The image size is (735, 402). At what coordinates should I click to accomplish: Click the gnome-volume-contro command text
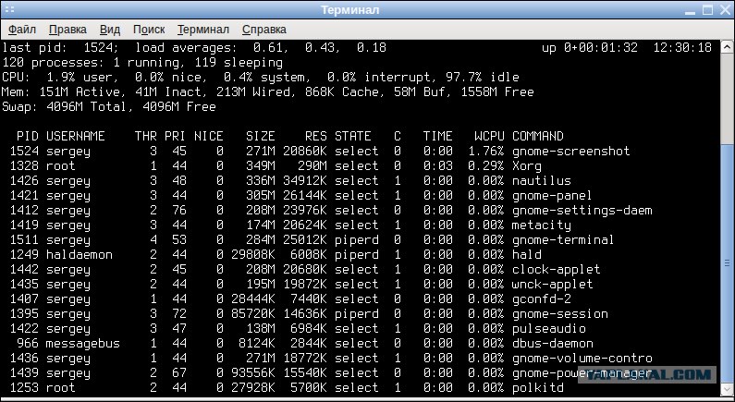[x=582, y=359]
